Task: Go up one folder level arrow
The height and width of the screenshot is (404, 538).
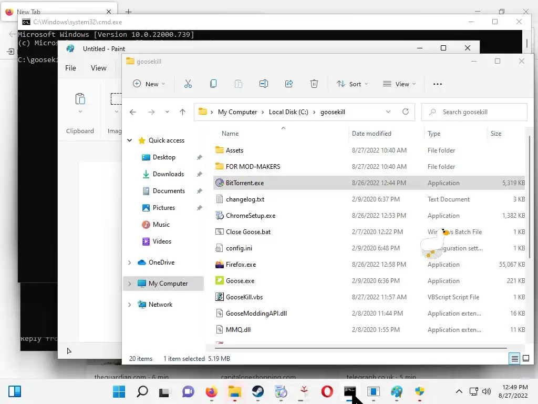Action: pos(182,112)
